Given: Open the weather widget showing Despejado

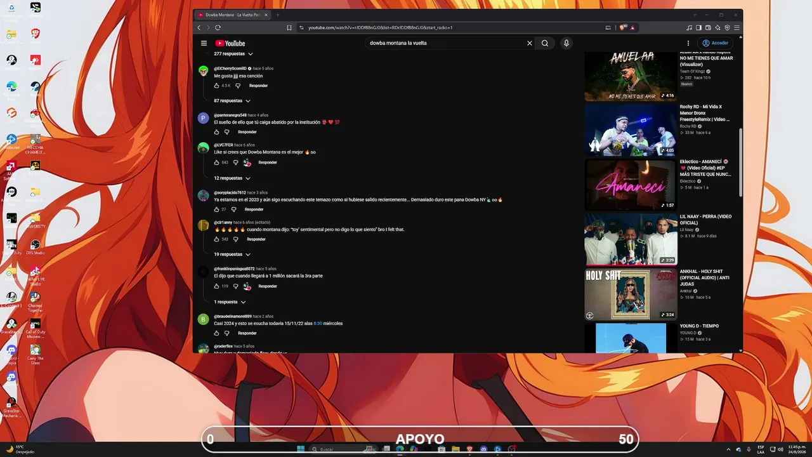Looking at the screenshot, I should [20, 449].
